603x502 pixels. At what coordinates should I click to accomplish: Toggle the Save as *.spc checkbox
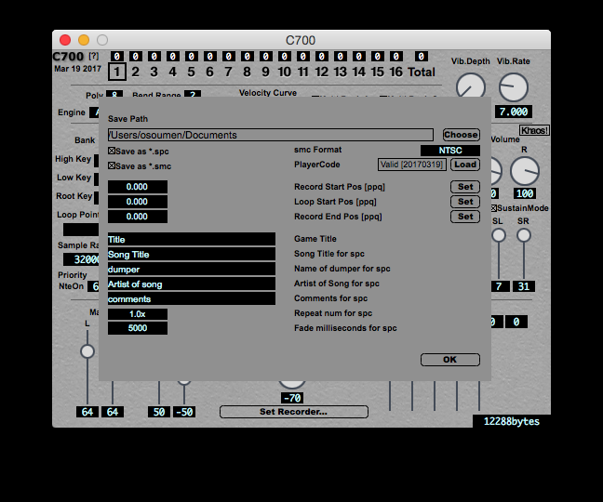(x=113, y=151)
